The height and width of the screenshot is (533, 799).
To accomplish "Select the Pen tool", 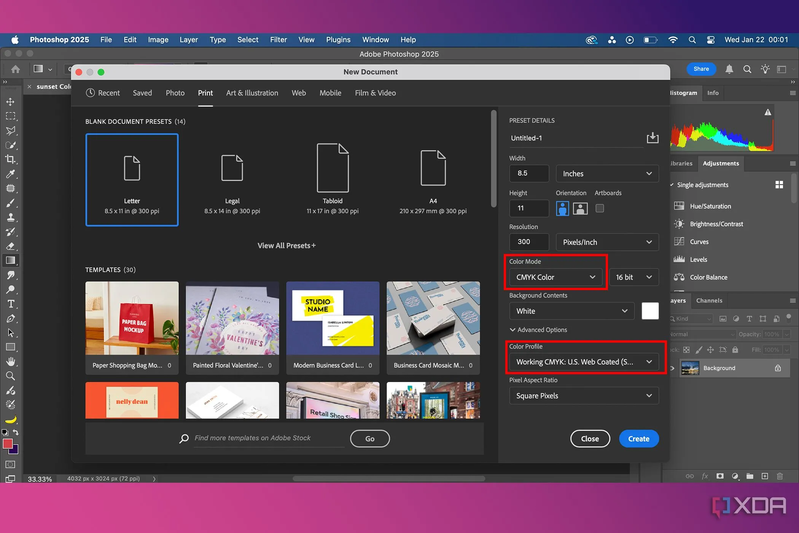I will 10,318.
